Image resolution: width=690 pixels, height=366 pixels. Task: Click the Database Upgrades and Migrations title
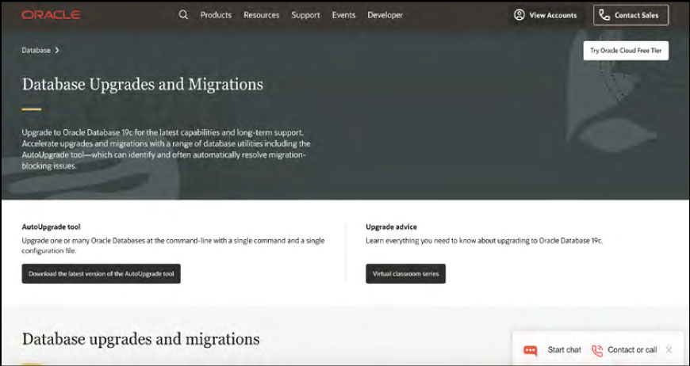(143, 84)
